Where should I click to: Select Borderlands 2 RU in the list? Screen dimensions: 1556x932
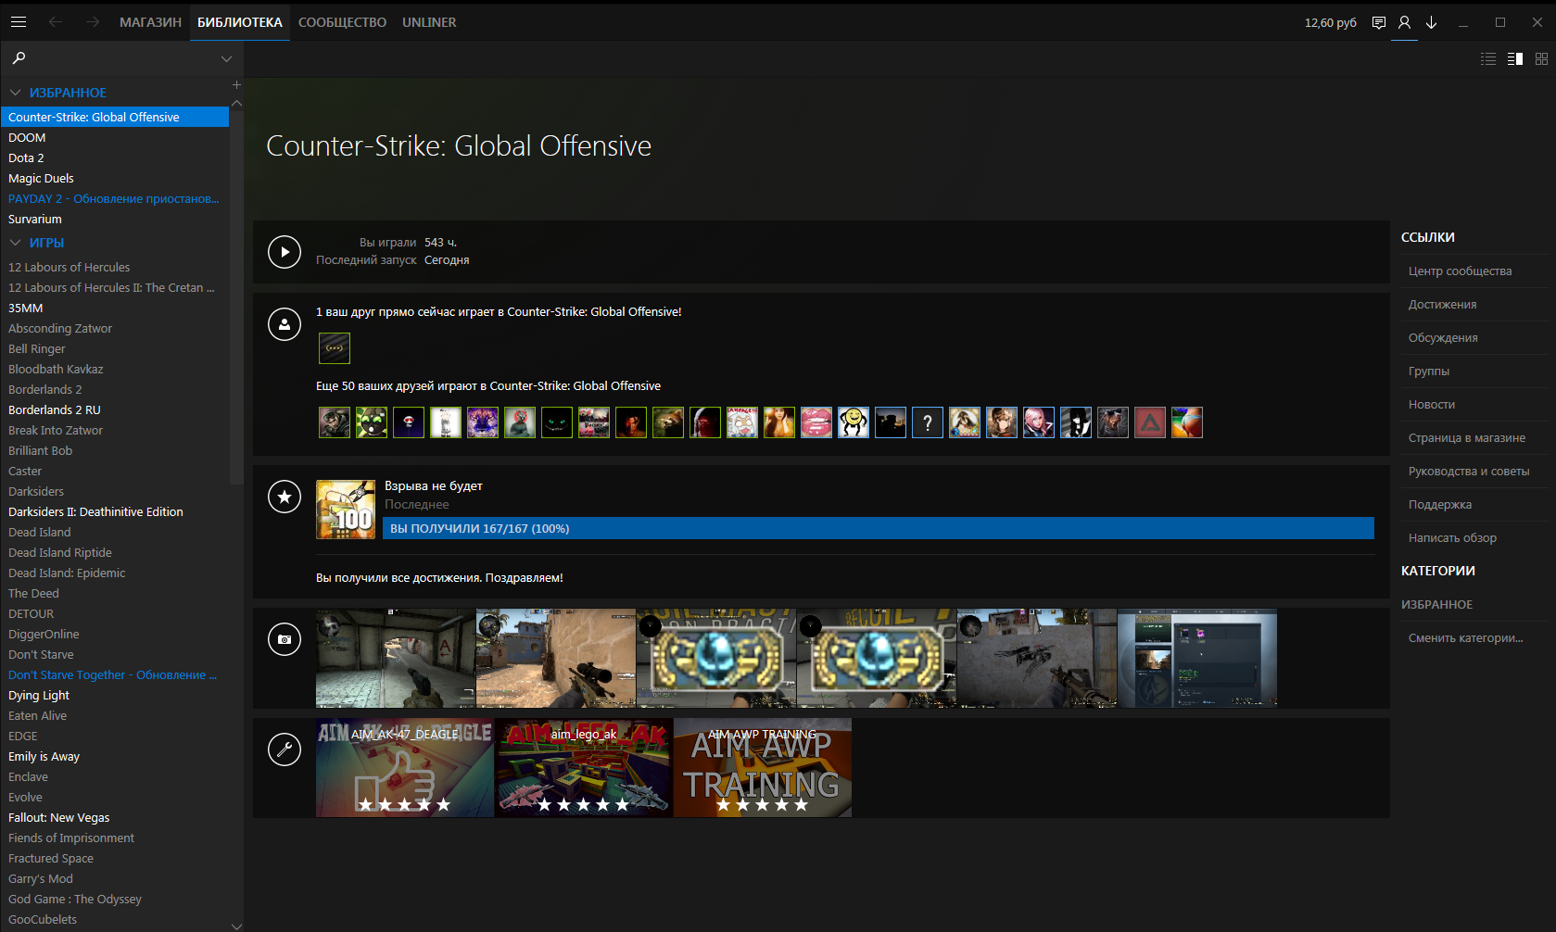click(x=115, y=409)
